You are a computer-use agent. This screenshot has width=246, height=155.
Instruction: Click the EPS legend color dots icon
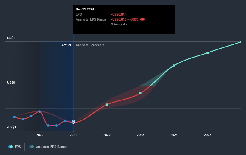click(x=10, y=147)
